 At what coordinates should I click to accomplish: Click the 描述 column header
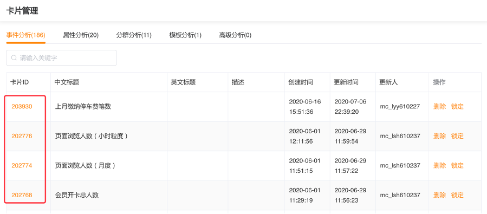point(238,82)
